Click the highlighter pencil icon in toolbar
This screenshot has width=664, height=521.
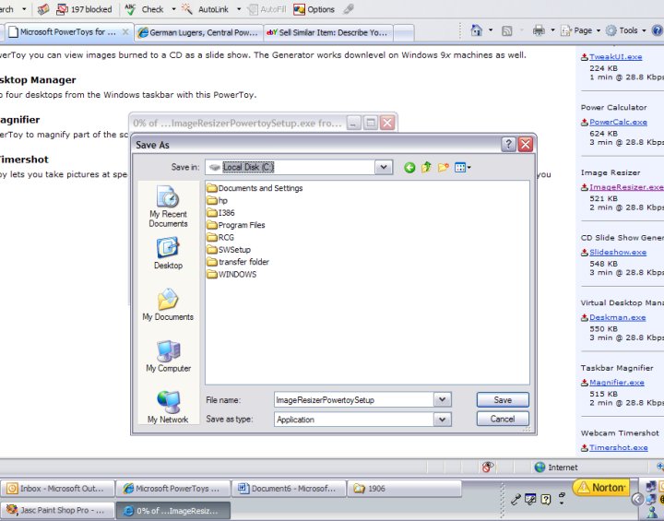348,9
